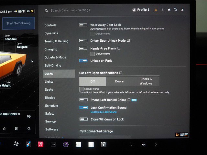
Task: Enable Phone Left Behind Chime switch
Action: (83, 100)
